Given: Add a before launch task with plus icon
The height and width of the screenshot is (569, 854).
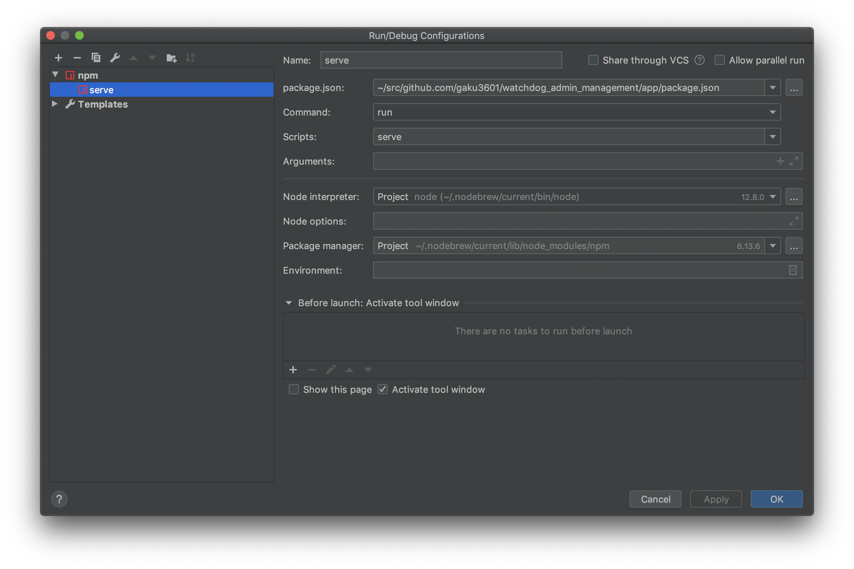Looking at the screenshot, I should (x=293, y=370).
